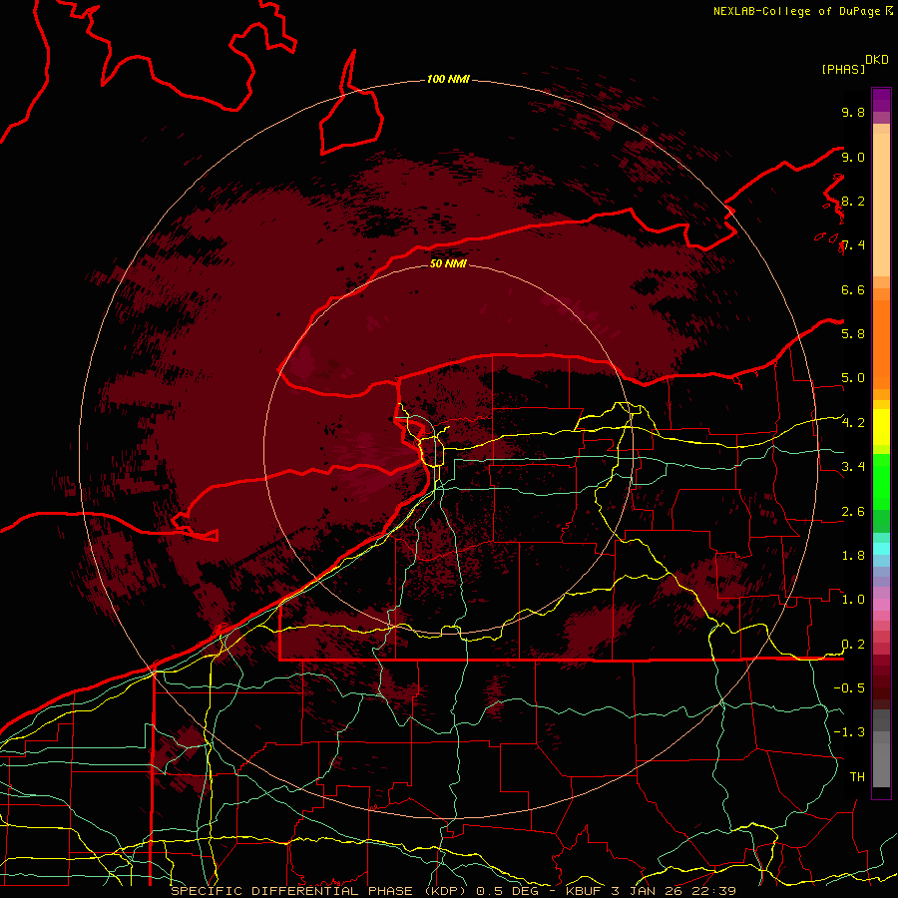Click the yellow segment of the color bar
The height and width of the screenshot is (898, 898).
pos(881,426)
